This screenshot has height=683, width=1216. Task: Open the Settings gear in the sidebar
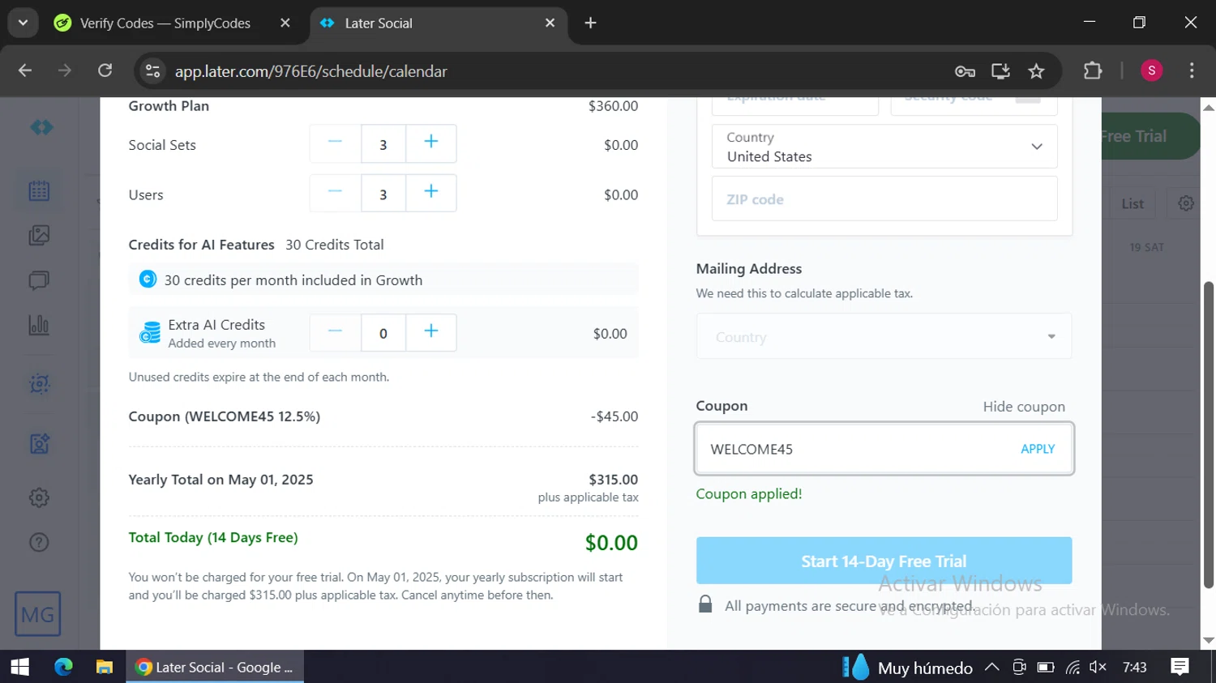point(39,497)
